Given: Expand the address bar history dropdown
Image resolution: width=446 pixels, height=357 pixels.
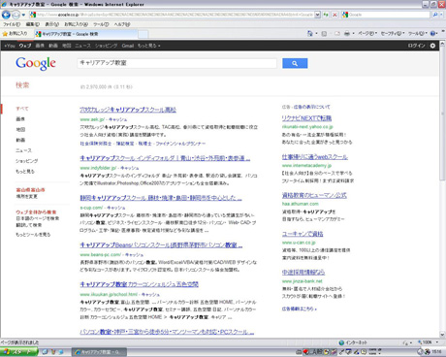Looking at the screenshot, I should pos(317,15).
